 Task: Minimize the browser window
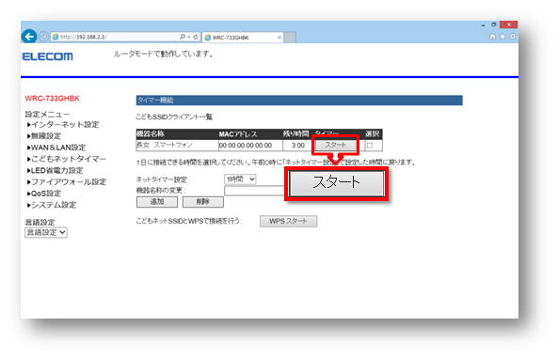483,25
